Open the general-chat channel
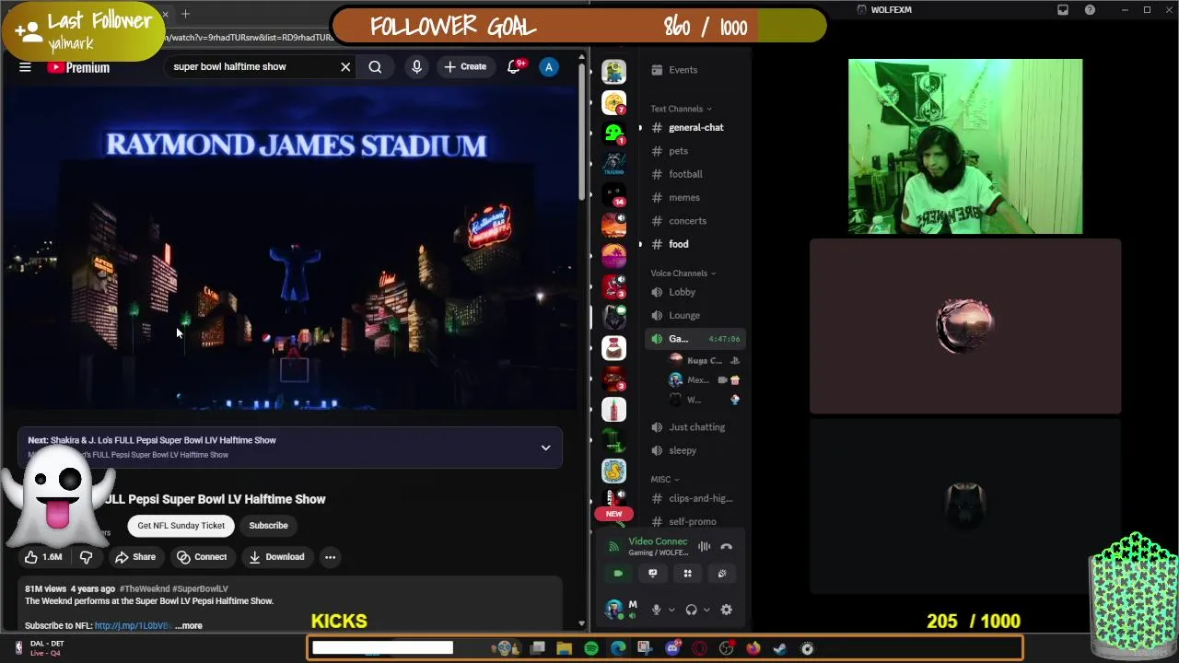The height and width of the screenshot is (663, 1179). pyautogui.click(x=695, y=128)
